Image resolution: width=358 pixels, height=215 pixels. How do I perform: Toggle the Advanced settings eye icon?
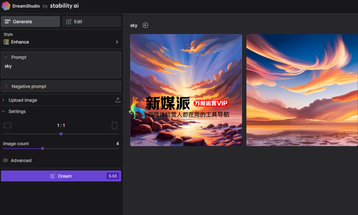(x=5, y=160)
